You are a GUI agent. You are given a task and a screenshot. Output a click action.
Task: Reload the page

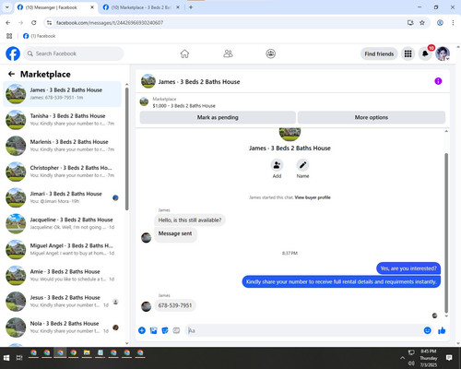pos(34,23)
